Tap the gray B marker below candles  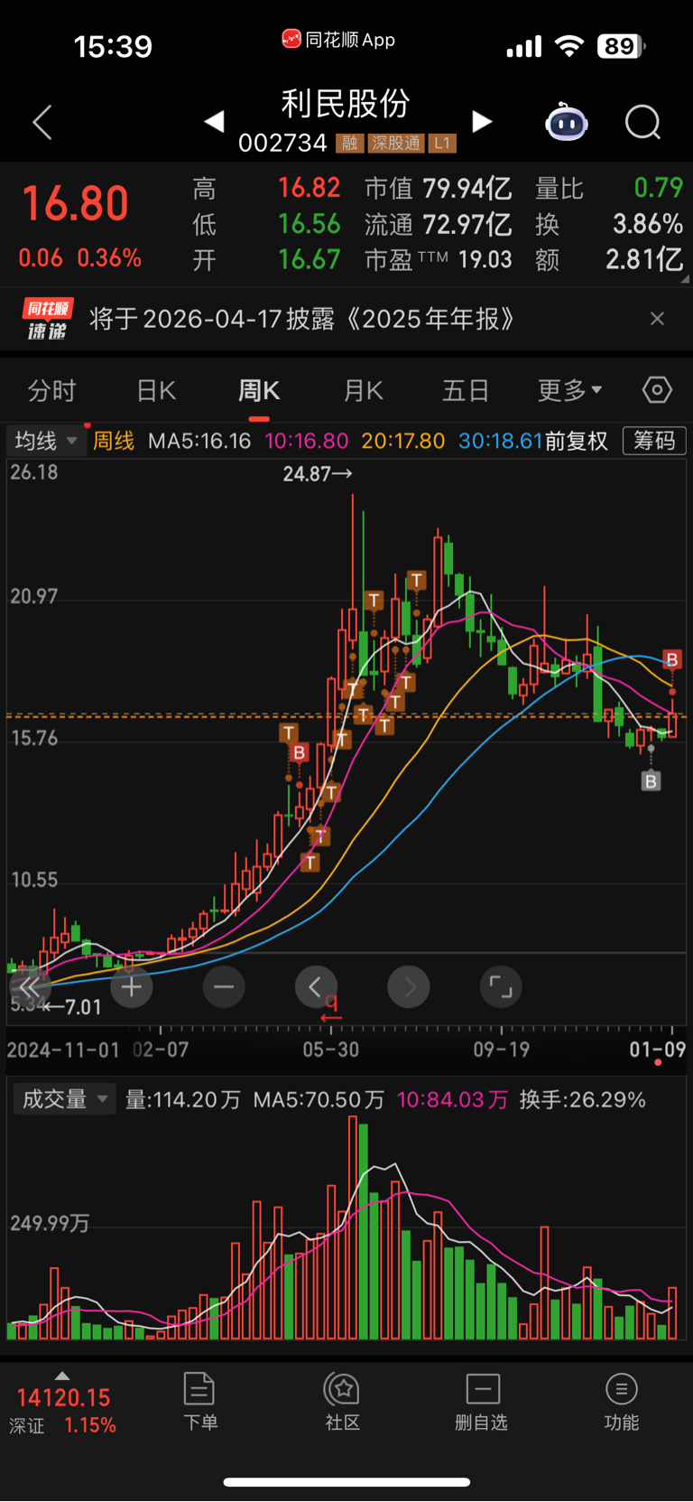click(x=651, y=781)
